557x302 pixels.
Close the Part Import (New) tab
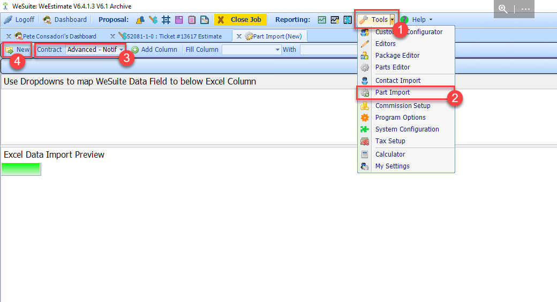point(239,36)
